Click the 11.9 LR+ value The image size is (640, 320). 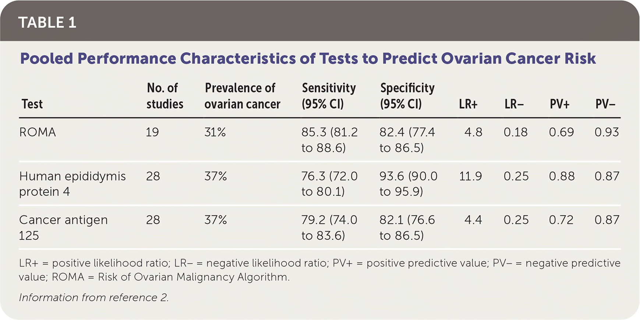[x=470, y=176]
